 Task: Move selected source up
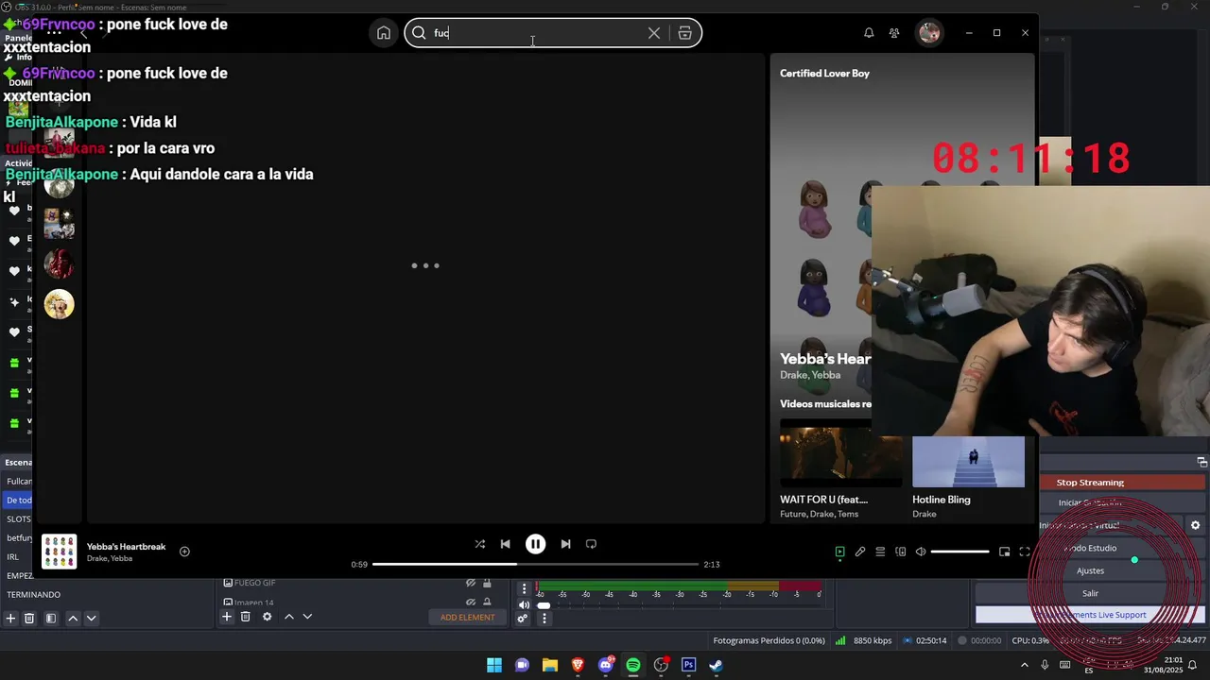(289, 617)
